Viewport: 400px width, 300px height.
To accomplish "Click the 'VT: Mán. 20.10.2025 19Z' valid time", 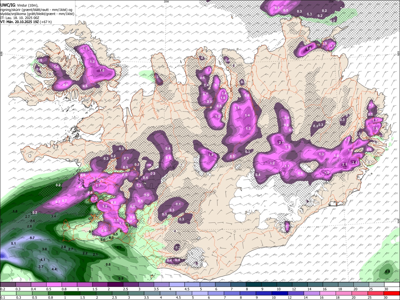I will click(x=19, y=22).
